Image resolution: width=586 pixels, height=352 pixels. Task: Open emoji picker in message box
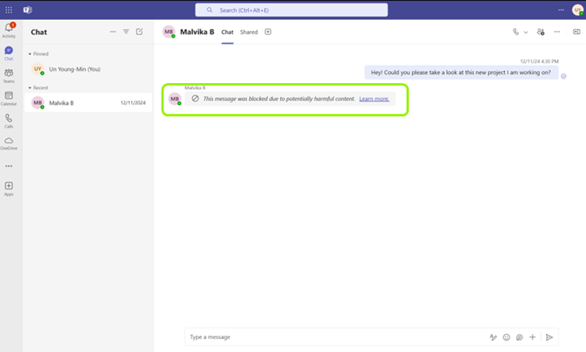coord(506,337)
